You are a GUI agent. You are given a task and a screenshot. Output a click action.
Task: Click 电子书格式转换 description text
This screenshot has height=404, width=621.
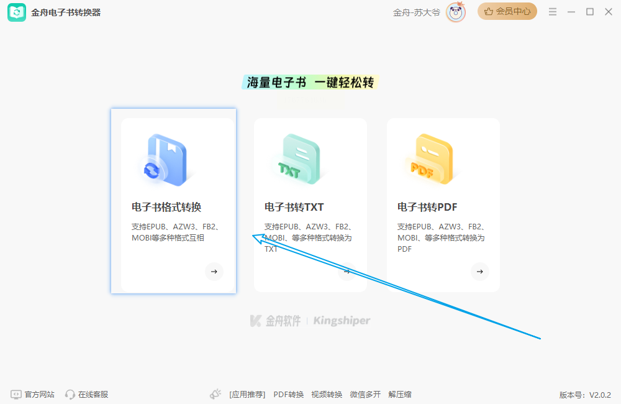click(x=176, y=232)
